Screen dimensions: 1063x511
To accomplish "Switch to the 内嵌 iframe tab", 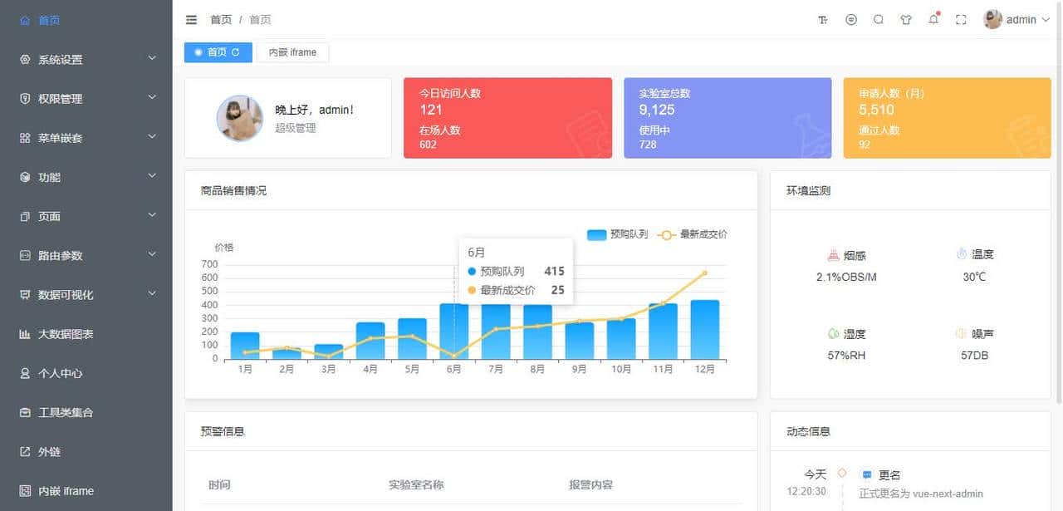I will 291,52.
